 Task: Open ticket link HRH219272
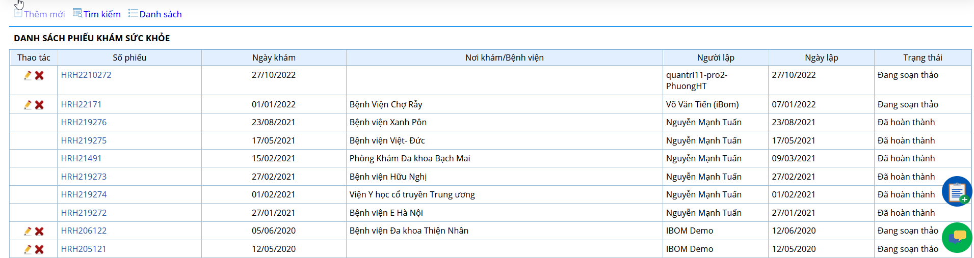(84, 213)
